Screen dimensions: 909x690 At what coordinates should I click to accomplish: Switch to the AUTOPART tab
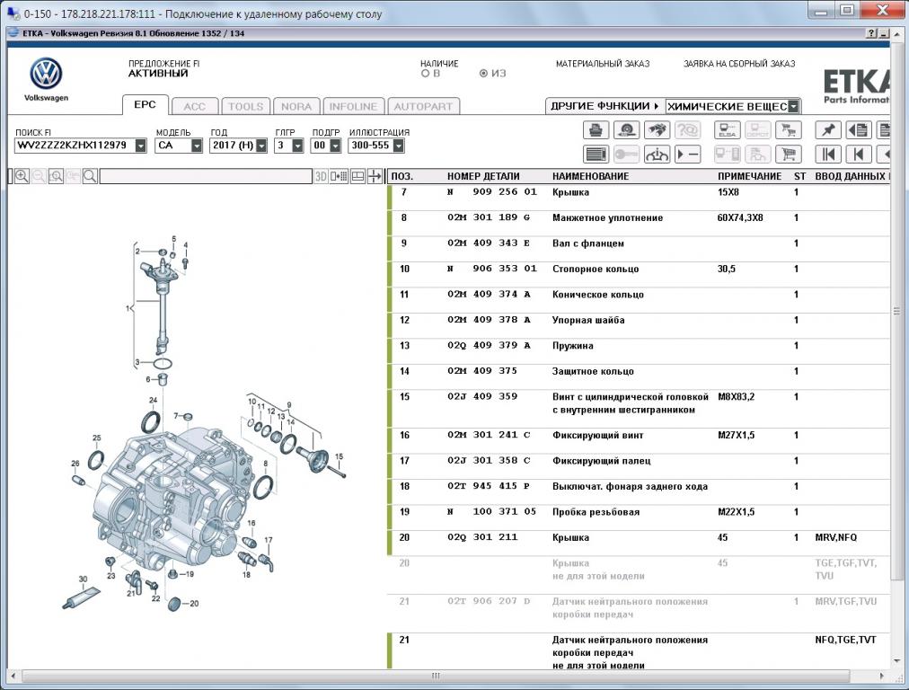pos(423,107)
